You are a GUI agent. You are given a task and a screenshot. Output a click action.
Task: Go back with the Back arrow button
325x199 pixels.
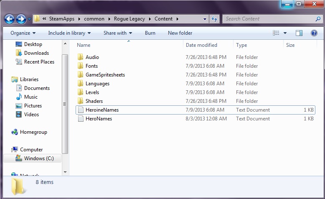(9, 19)
